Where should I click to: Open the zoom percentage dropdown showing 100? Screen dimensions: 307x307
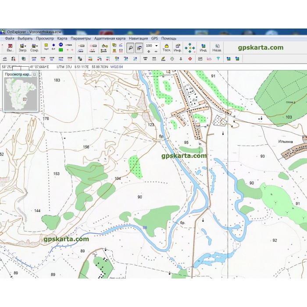click(157, 46)
